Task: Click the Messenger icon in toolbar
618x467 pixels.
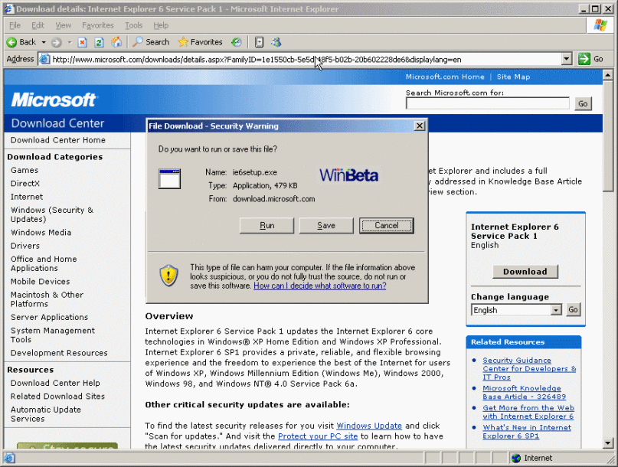Action: tap(276, 42)
